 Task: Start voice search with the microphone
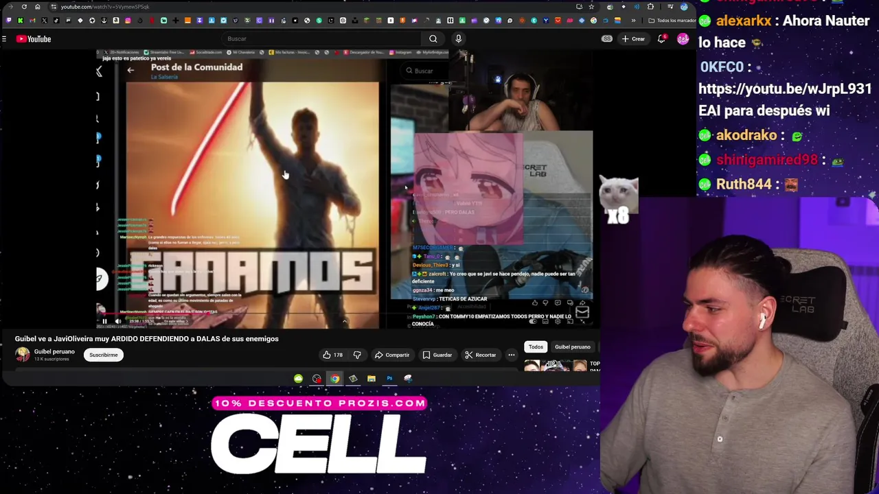458,39
